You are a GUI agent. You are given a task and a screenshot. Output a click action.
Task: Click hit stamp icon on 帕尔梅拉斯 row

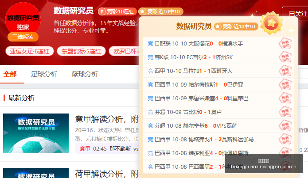click(285, 84)
